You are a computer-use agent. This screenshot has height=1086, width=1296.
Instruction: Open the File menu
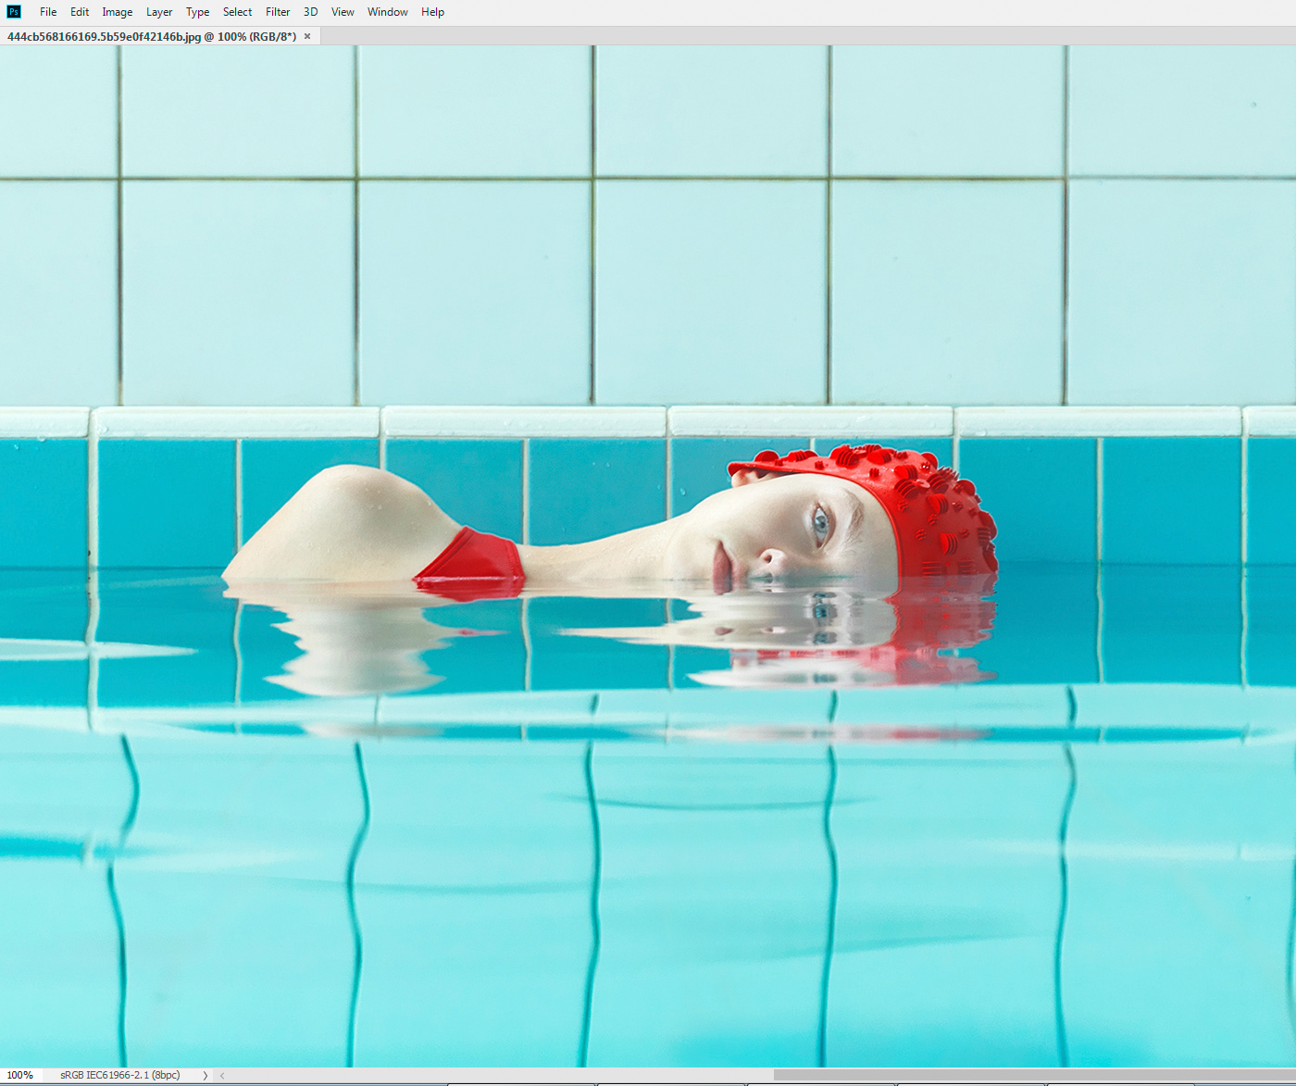(48, 12)
